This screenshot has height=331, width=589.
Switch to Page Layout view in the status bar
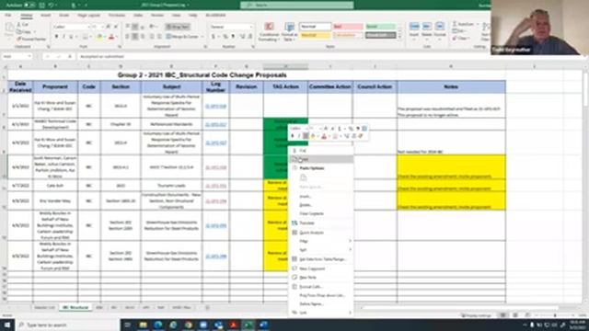(515, 315)
